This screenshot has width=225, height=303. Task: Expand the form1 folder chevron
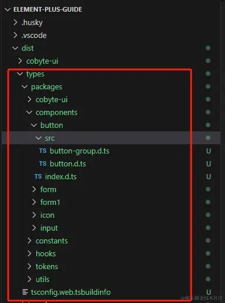coord(34,202)
